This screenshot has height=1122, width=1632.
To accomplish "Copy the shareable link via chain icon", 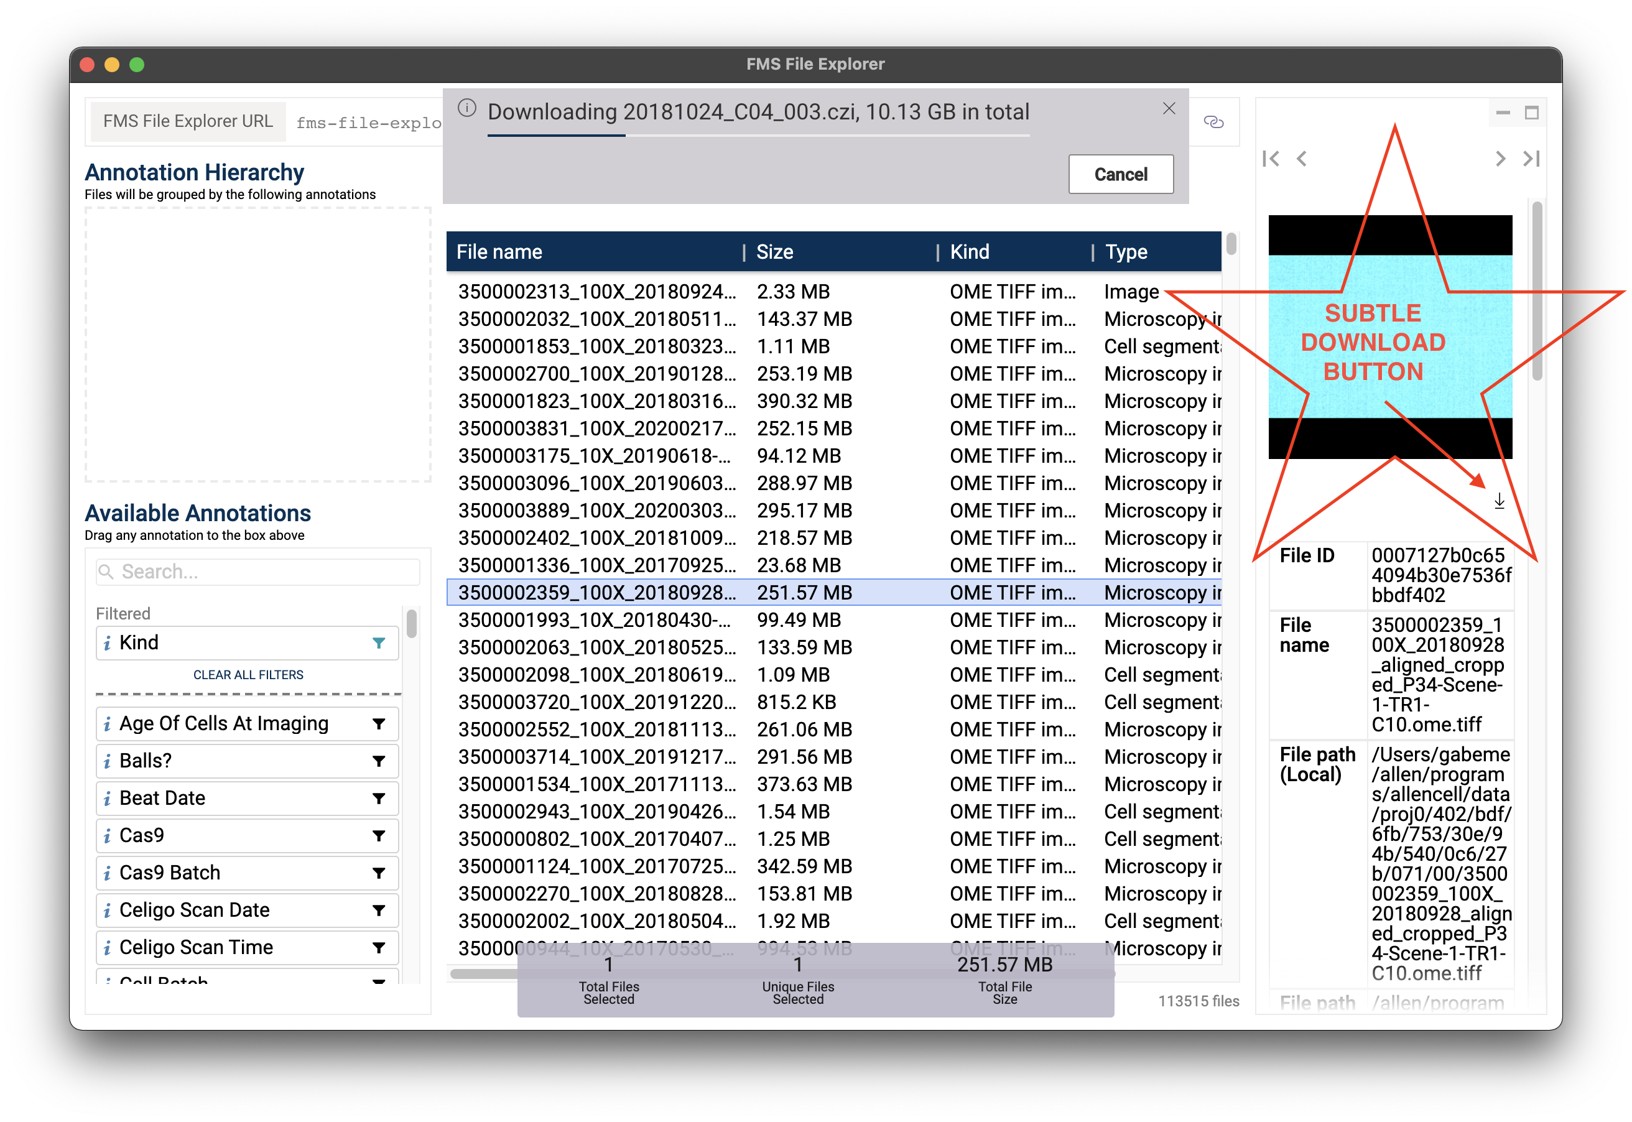I will pyautogui.click(x=1213, y=122).
